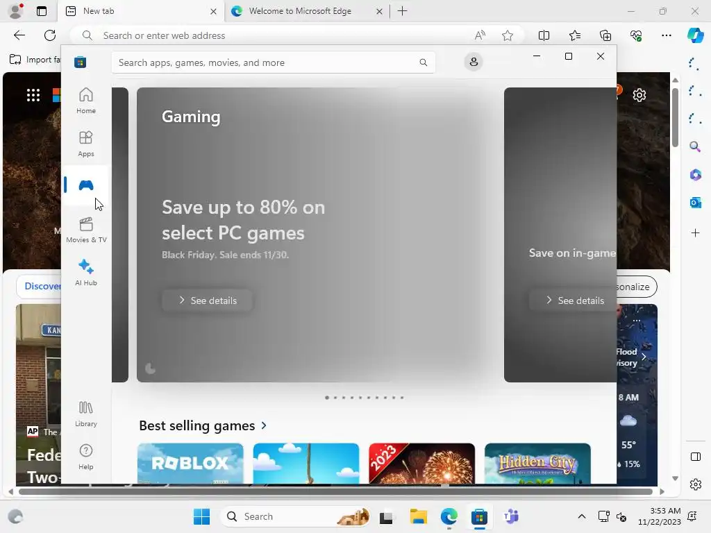Select the Gaming controller icon
This screenshot has width=711, height=533.
tap(85, 185)
